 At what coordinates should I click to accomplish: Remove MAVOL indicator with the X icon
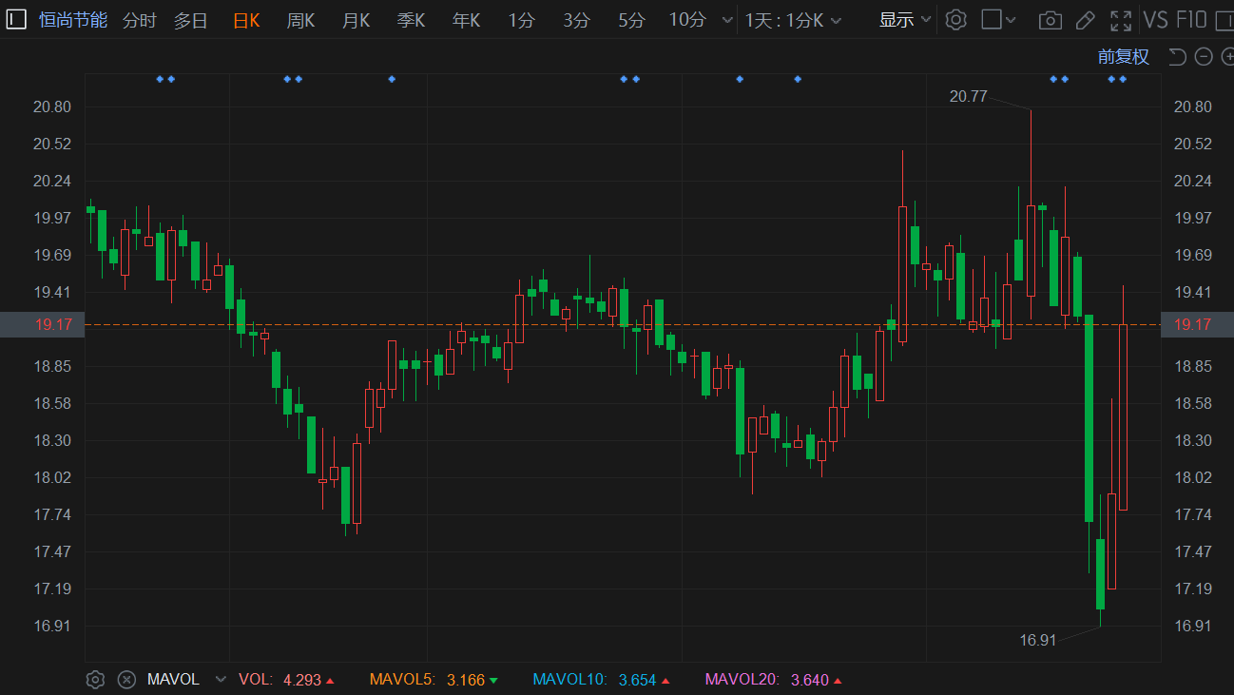coord(126,680)
